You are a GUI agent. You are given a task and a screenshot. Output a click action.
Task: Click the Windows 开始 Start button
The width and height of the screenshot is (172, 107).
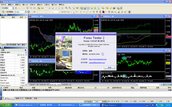click(x=6, y=105)
